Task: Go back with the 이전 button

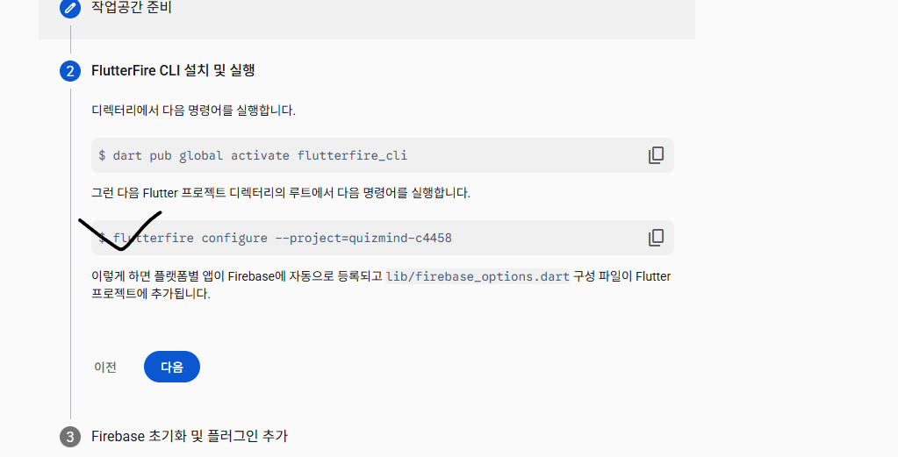Action: point(105,368)
